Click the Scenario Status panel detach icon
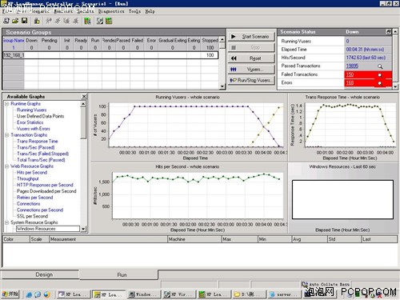This screenshot has height=300, width=400. [389, 32]
